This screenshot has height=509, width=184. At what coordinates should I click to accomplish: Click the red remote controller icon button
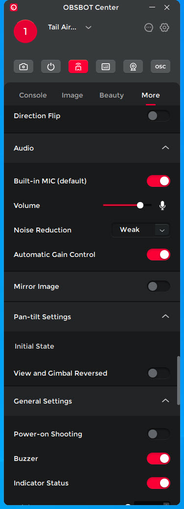pyautogui.click(x=78, y=67)
